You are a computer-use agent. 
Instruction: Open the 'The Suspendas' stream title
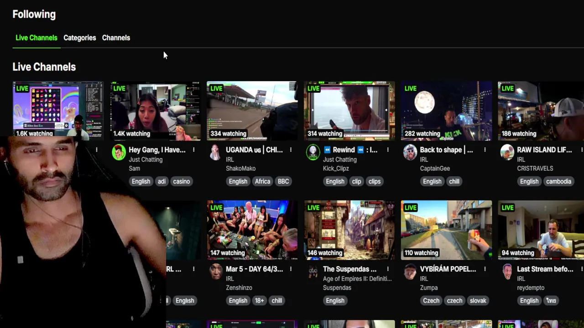(349, 269)
